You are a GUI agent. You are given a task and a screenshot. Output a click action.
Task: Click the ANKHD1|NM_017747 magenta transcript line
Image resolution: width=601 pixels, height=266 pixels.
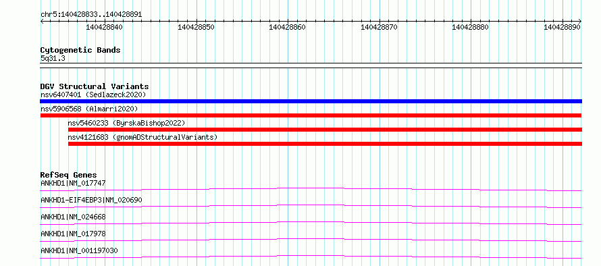tap(311, 189)
